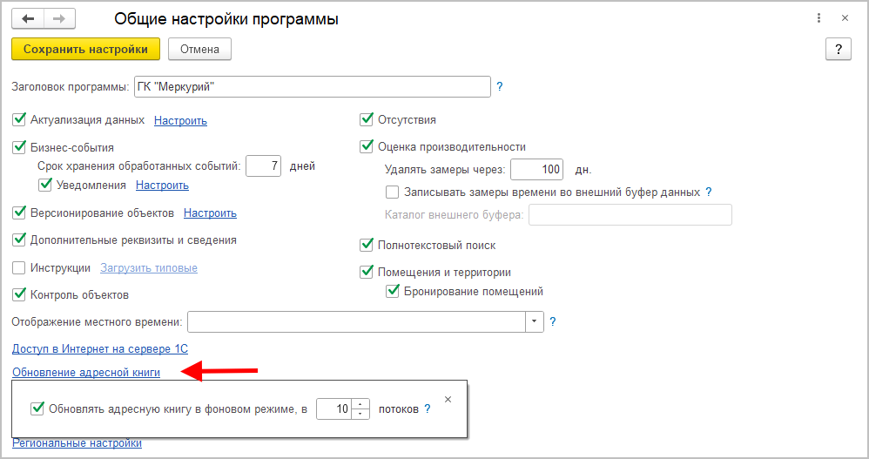Click help icon beside local time dropdown

click(x=552, y=321)
